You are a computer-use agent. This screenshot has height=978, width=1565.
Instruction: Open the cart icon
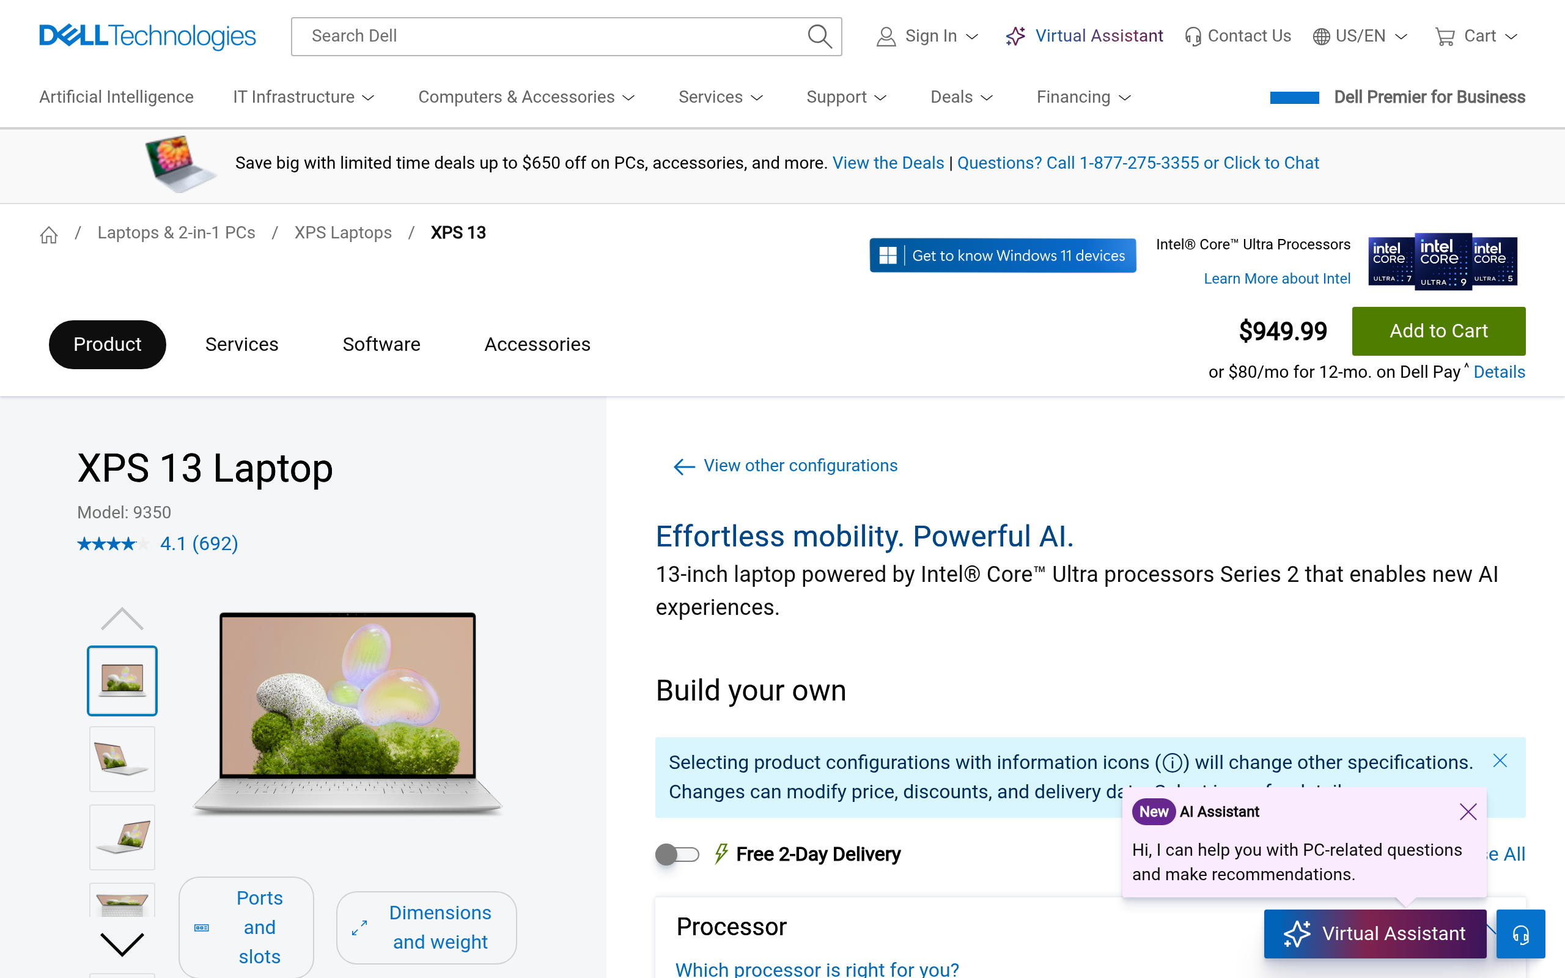(x=1444, y=36)
